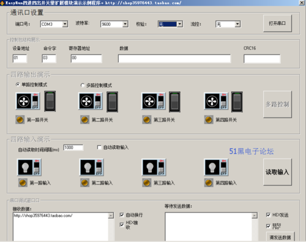The height and width of the screenshot is (242, 306).
Task: Click the light bulb icon above 第四路输入
Action: pyautogui.click(x=216, y=167)
